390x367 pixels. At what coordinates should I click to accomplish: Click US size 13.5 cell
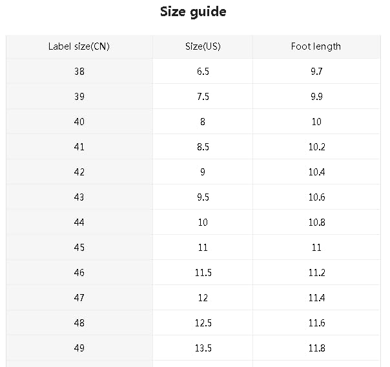pos(203,348)
